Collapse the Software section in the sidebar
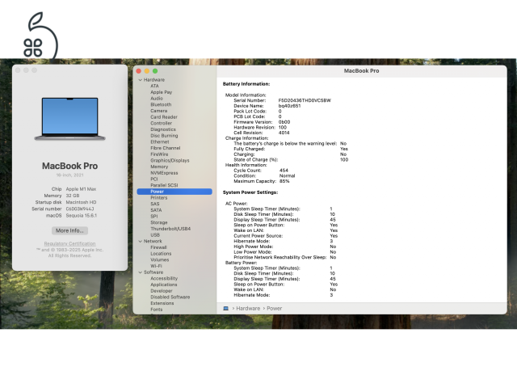517x388 pixels. pos(141,272)
